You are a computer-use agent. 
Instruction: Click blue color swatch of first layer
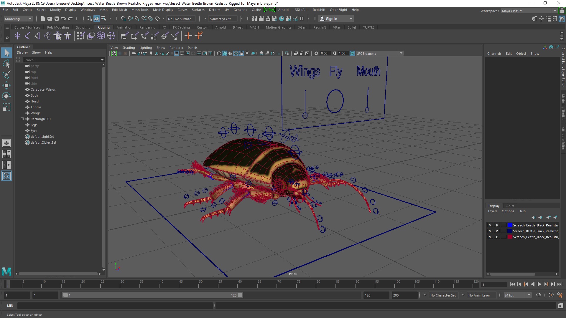[510, 225]
